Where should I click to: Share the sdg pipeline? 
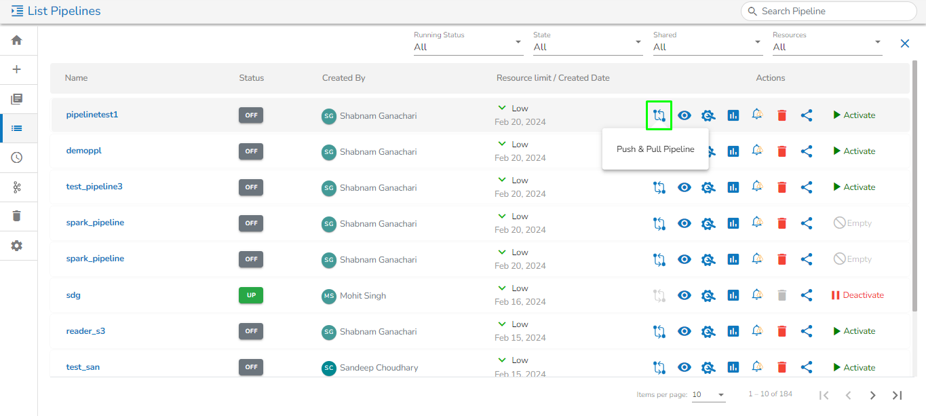pyautogui.click(x=807, y=295)
